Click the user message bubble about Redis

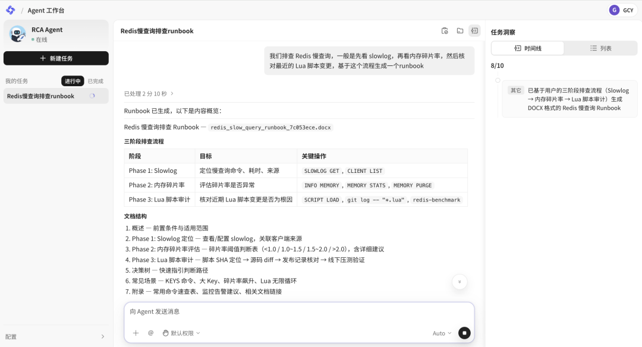coord(369,61)
